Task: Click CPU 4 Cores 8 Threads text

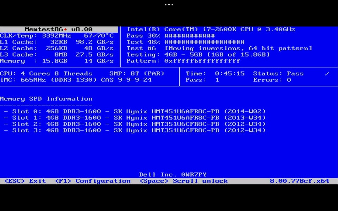Action: coord(46,73)
